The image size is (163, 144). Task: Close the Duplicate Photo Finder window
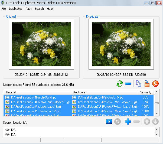point(159,3)
